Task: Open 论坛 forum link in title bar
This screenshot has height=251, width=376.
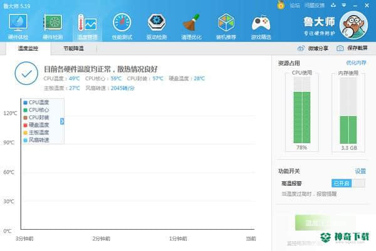Action: (295, 5)
